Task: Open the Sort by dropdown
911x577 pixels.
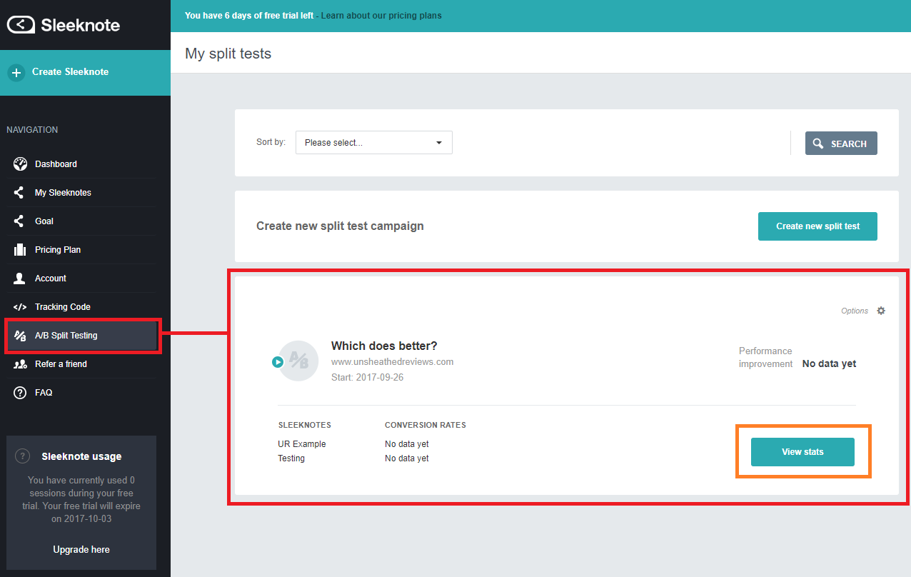Action: click(374, 142)
